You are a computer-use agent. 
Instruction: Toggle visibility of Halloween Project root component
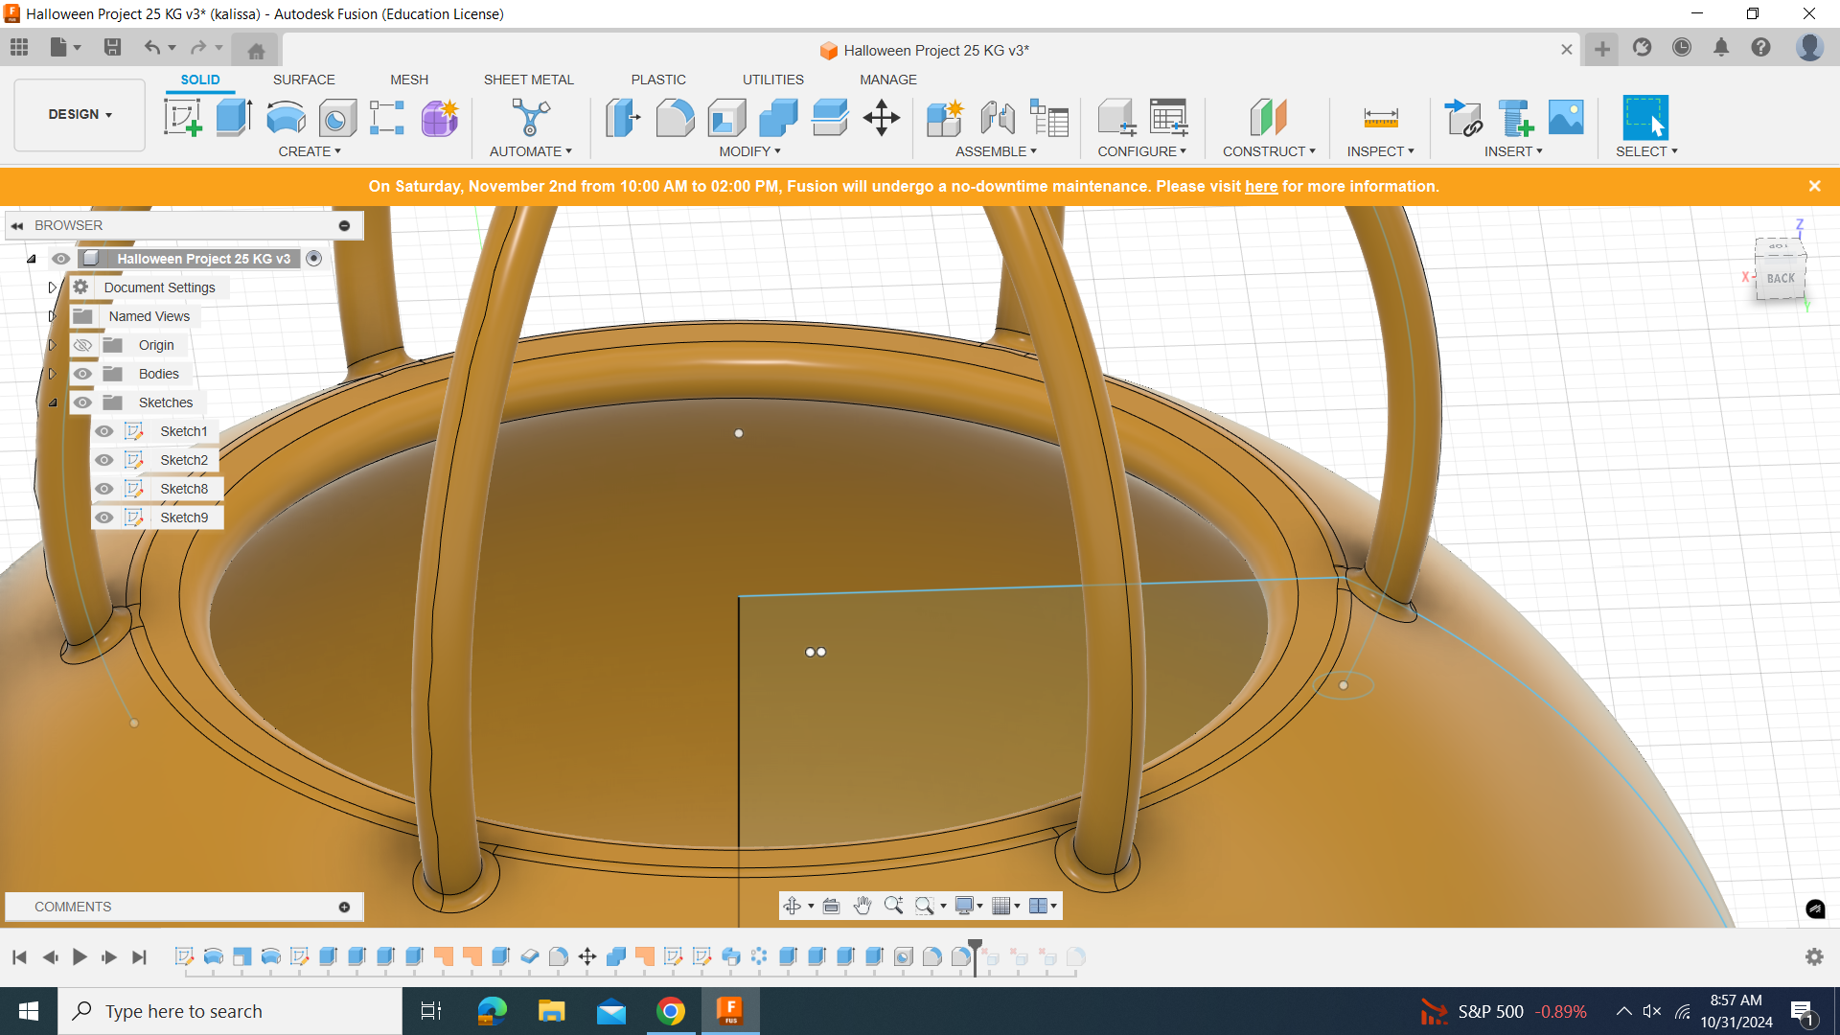click(60, 259)
